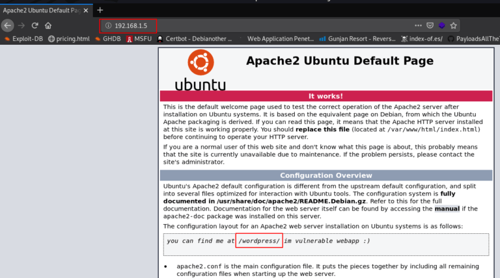500x278 pixels.
Task: Open the page actions three-dot menu
Action: [x=417, y=25]
